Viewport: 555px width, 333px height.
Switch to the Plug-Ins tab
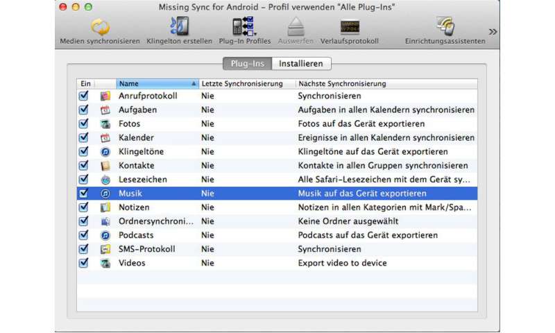click(x=248, y=64)
